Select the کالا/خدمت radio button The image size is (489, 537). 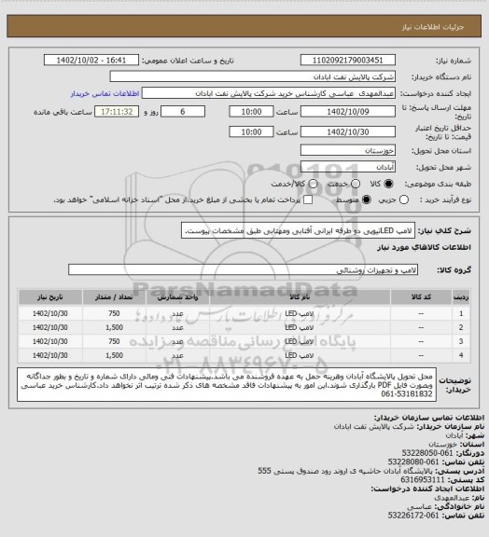tap(313, 184)
